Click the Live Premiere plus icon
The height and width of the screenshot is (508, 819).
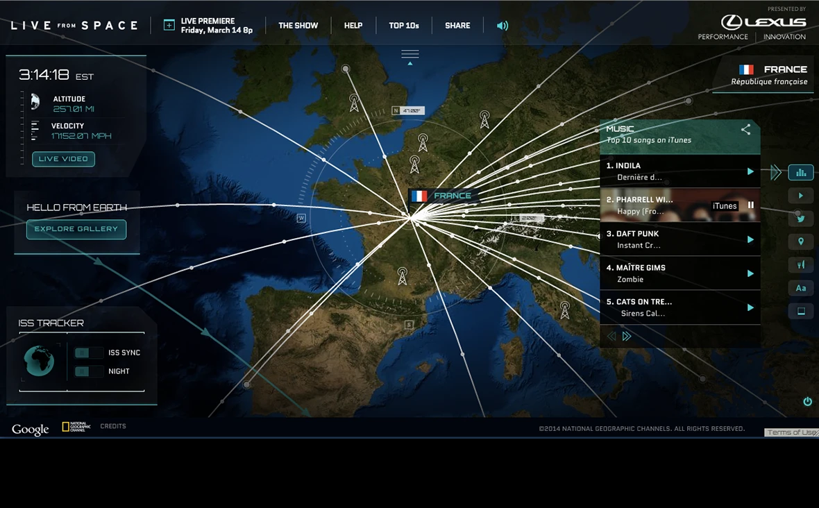click(x=169, y=25)
